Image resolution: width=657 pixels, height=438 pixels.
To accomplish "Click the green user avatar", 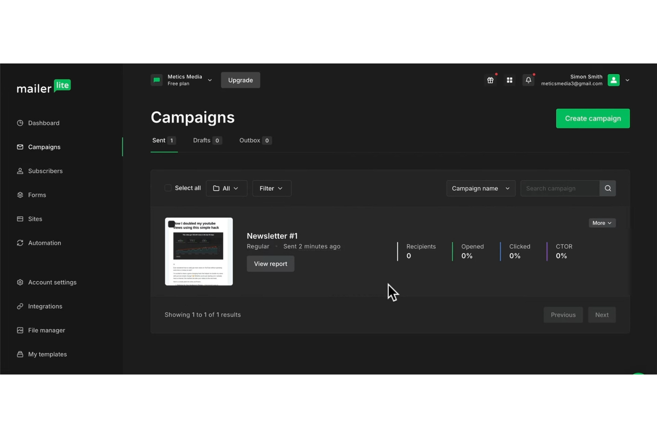I will pos(613,80).
